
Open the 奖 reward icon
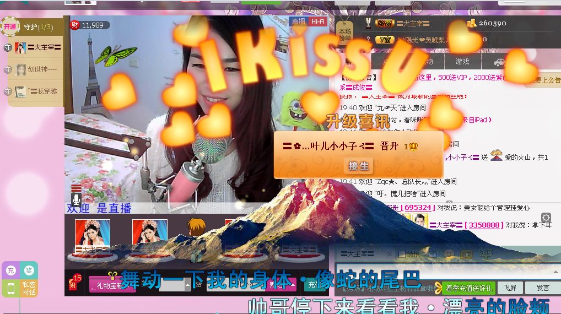pyautogui.click(x=29, y=270)
